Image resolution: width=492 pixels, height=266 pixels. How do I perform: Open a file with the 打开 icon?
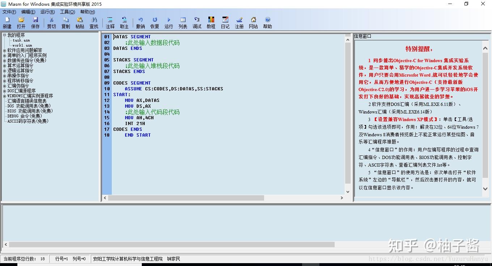point(21,22)
